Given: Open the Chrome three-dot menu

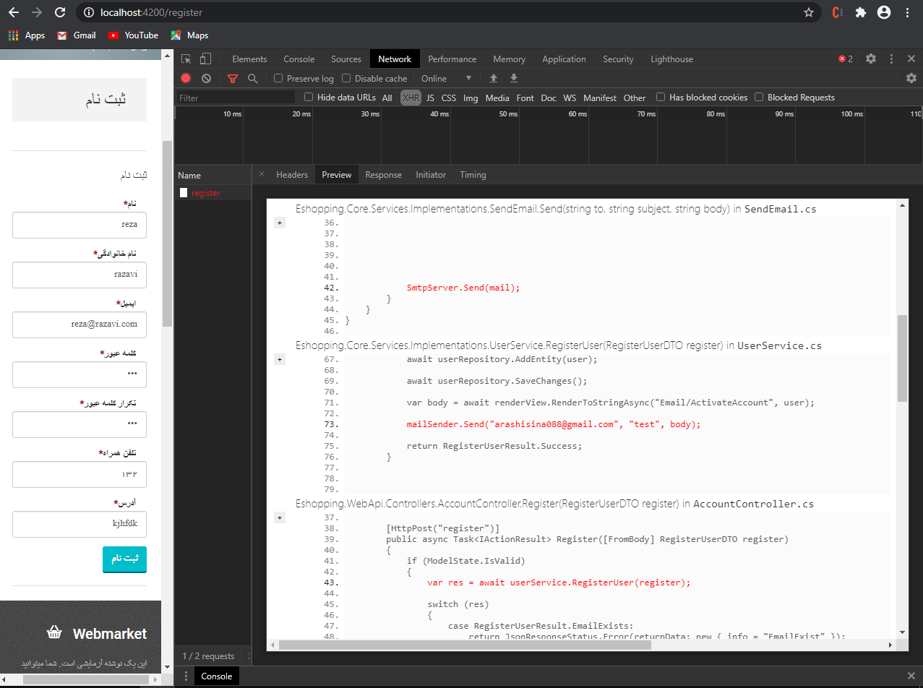Looking at the screenshot, I should [906, 12].
